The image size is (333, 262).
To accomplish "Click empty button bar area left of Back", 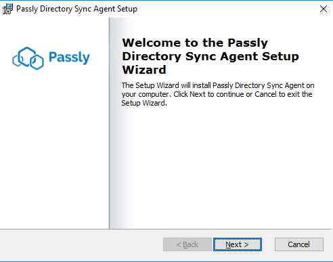I will pyautogui.click(x=81, y=244).
